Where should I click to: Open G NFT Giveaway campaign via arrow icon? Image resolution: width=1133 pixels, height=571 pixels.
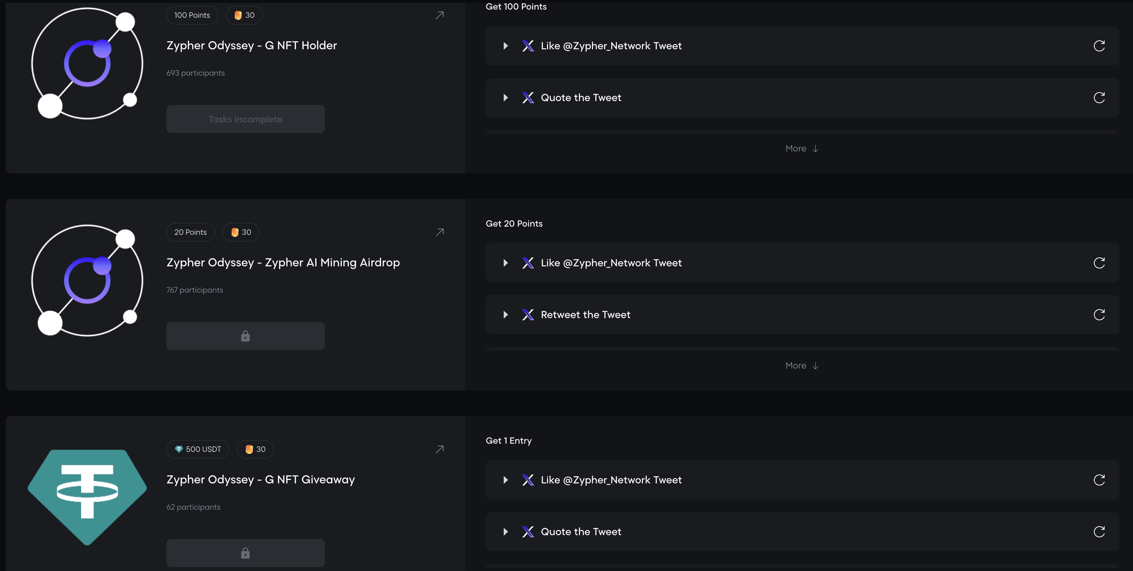(x=440, y=449)
